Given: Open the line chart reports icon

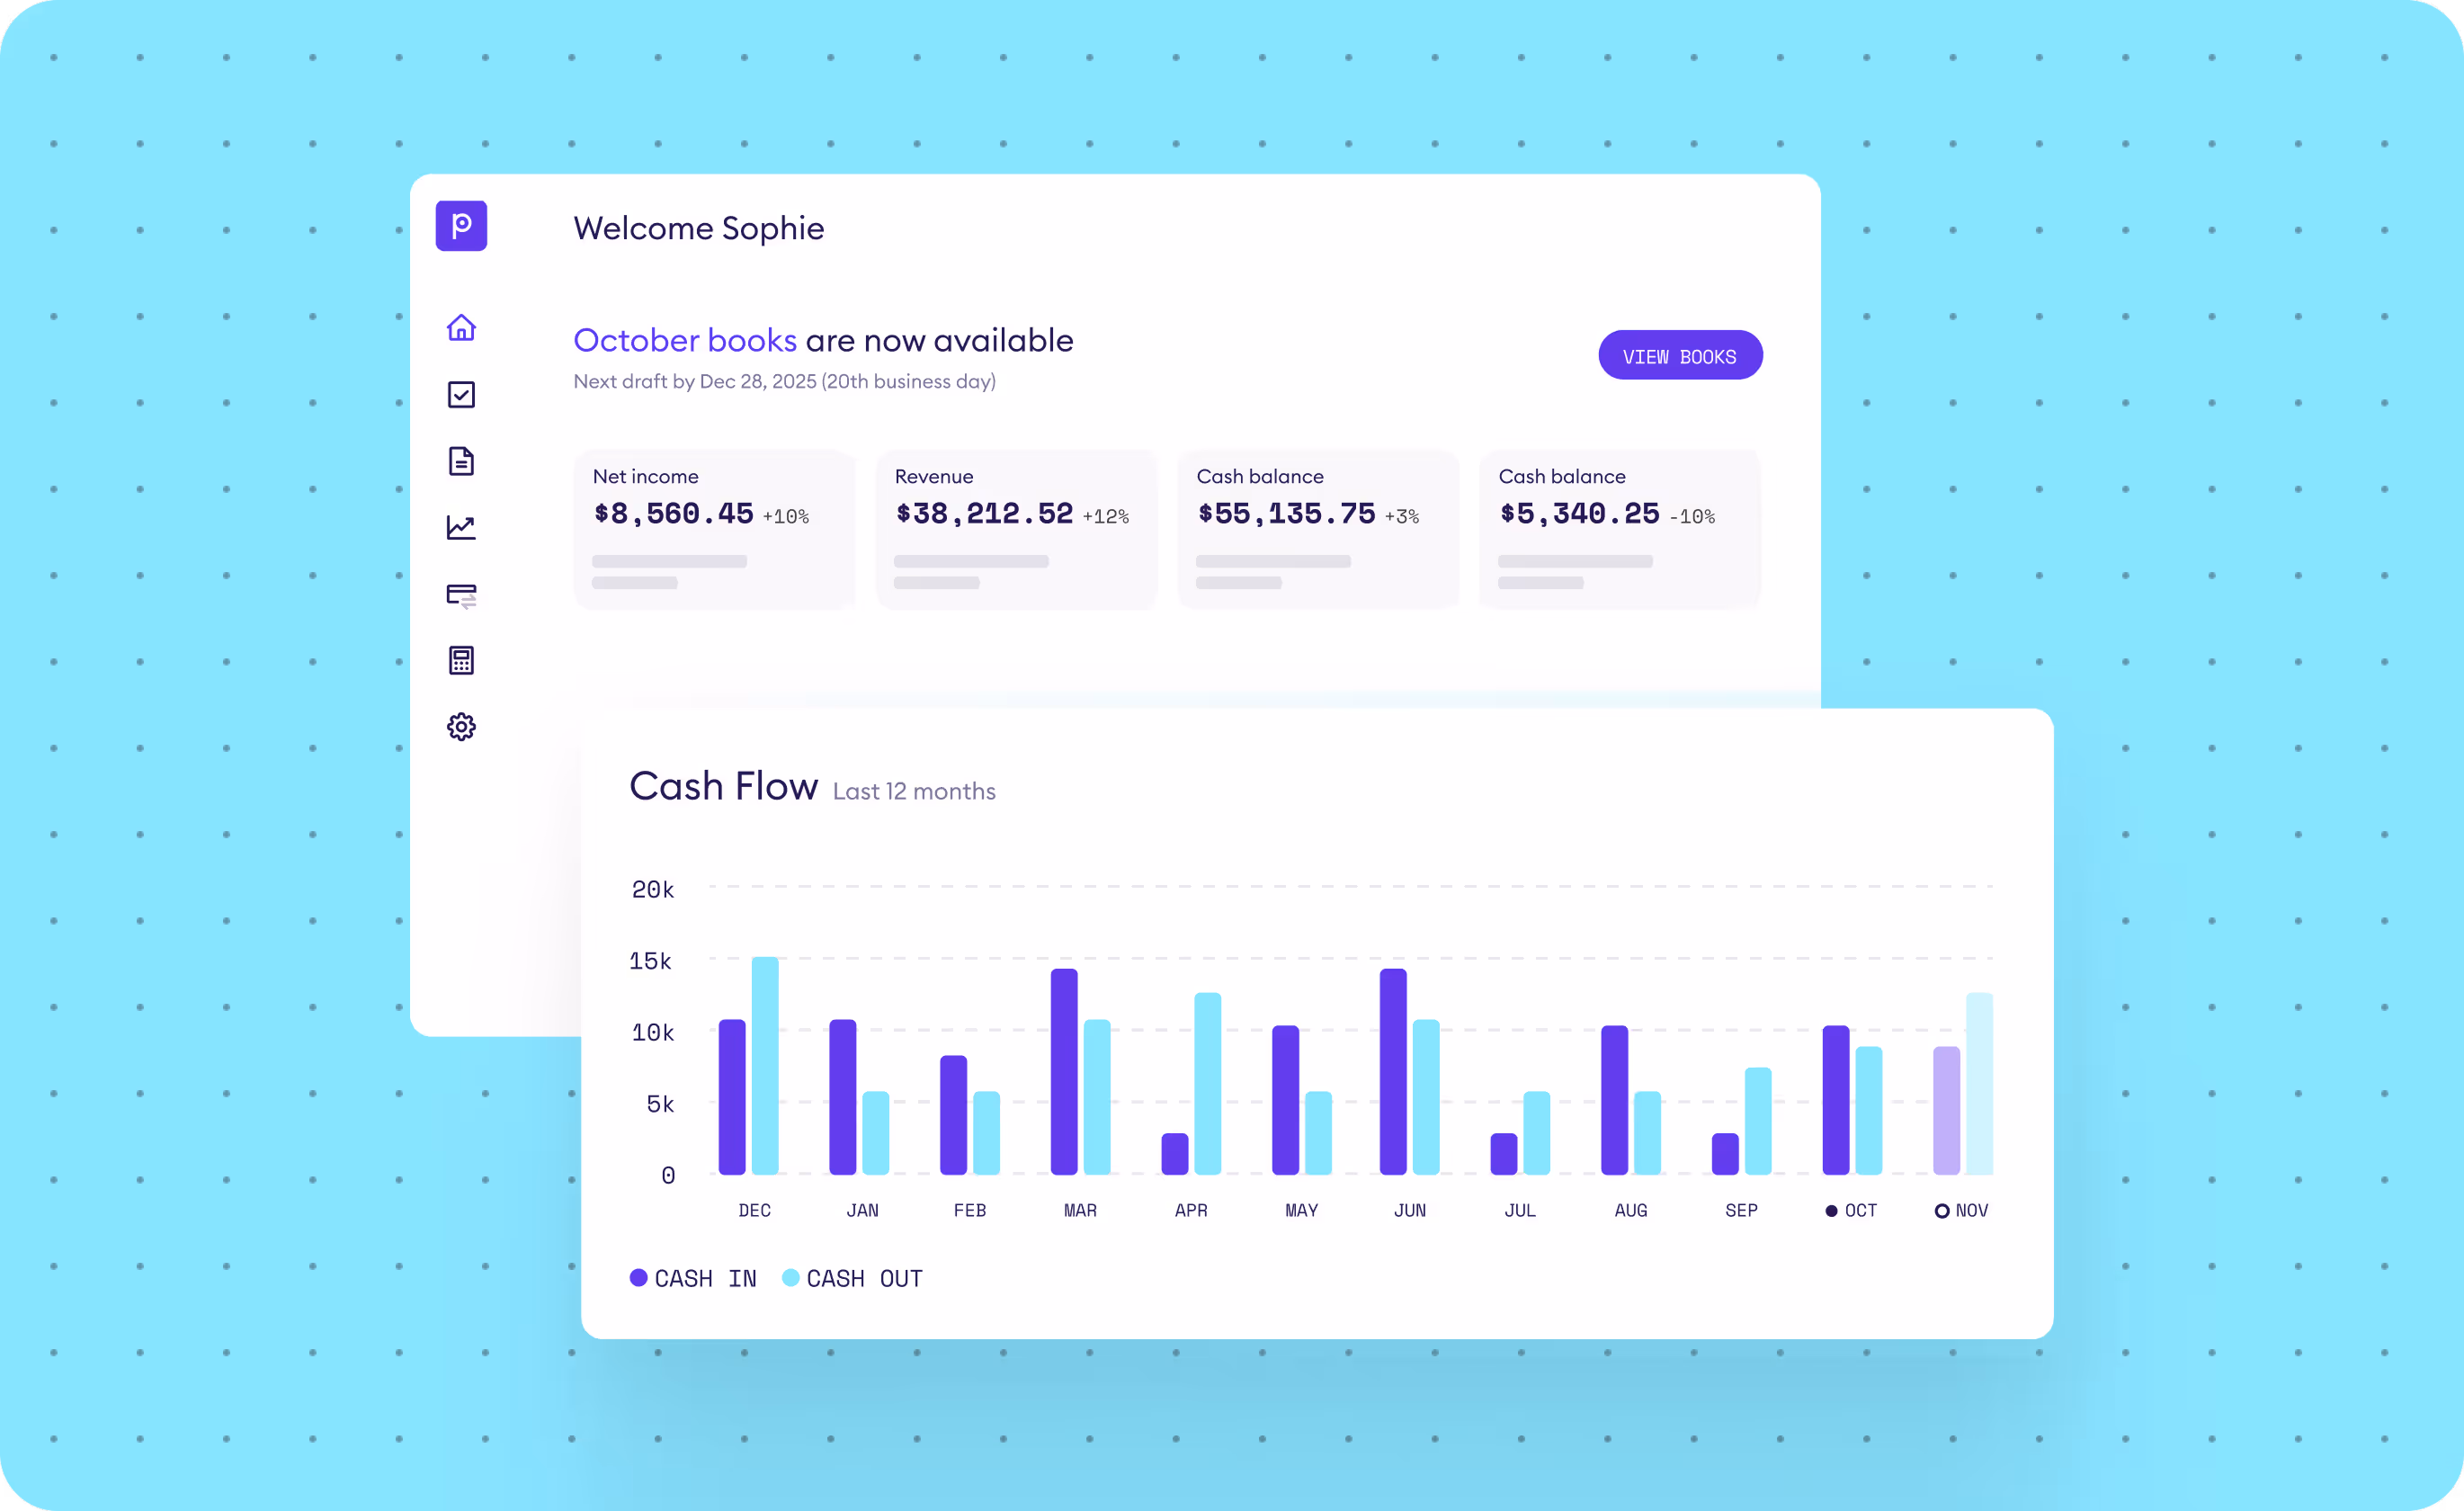Looking at the screenshot, I should coord(461,527).
